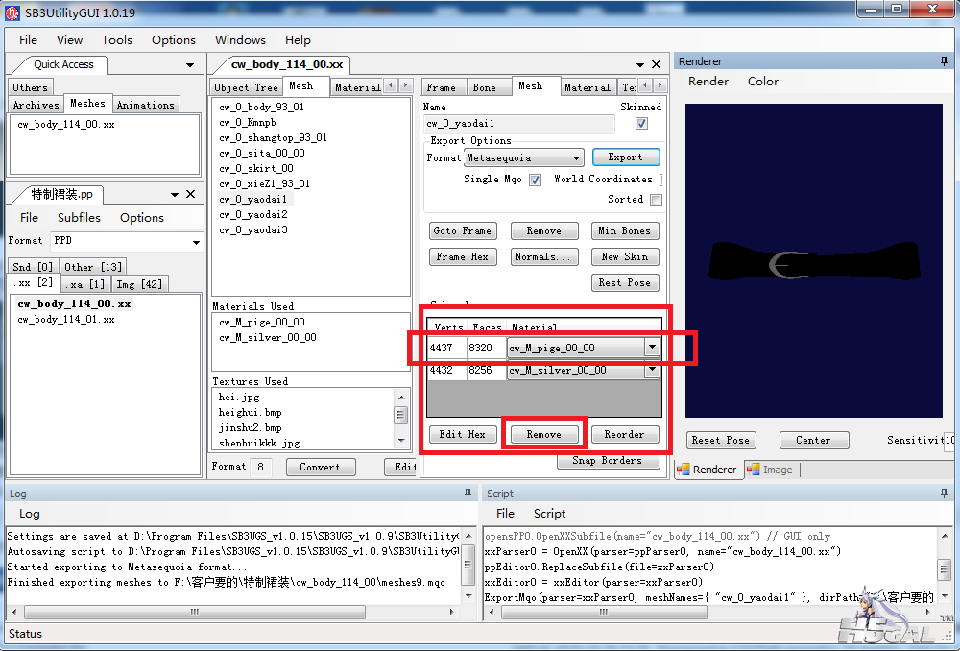Toggle the Sorted checkbox
Viewport: 960px width, 651px height.
click(656, 200)
